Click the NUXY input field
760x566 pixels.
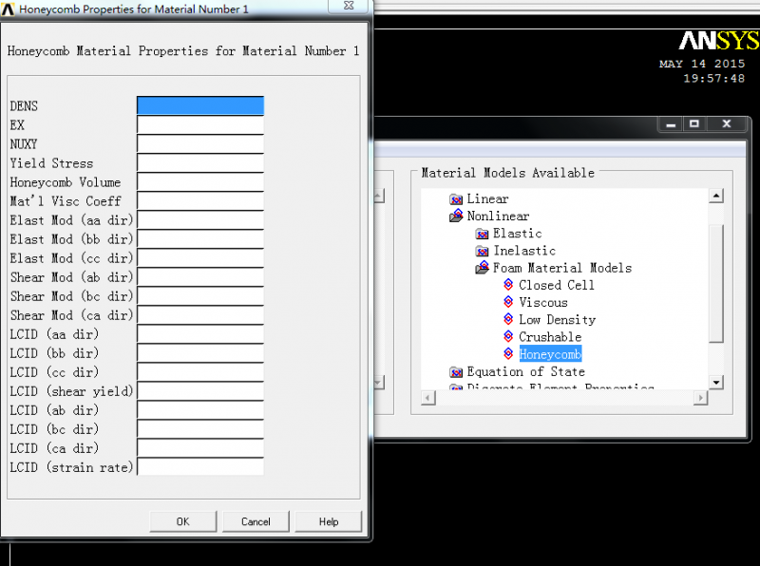tap(200, 144)
